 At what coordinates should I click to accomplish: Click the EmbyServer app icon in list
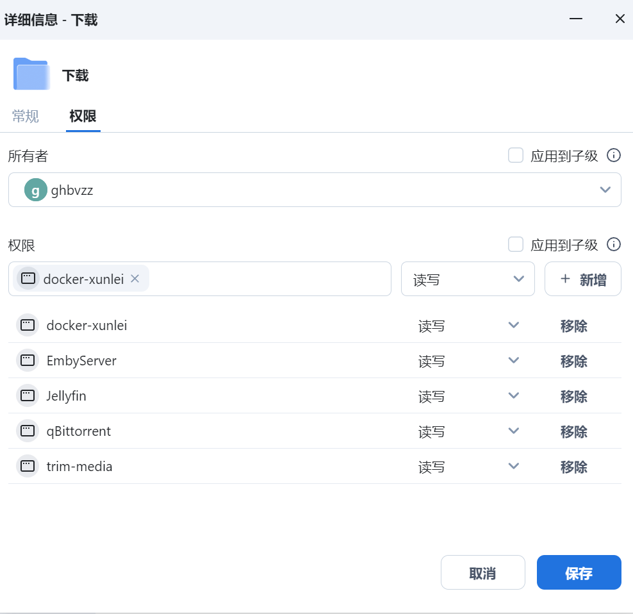[28, 361]
